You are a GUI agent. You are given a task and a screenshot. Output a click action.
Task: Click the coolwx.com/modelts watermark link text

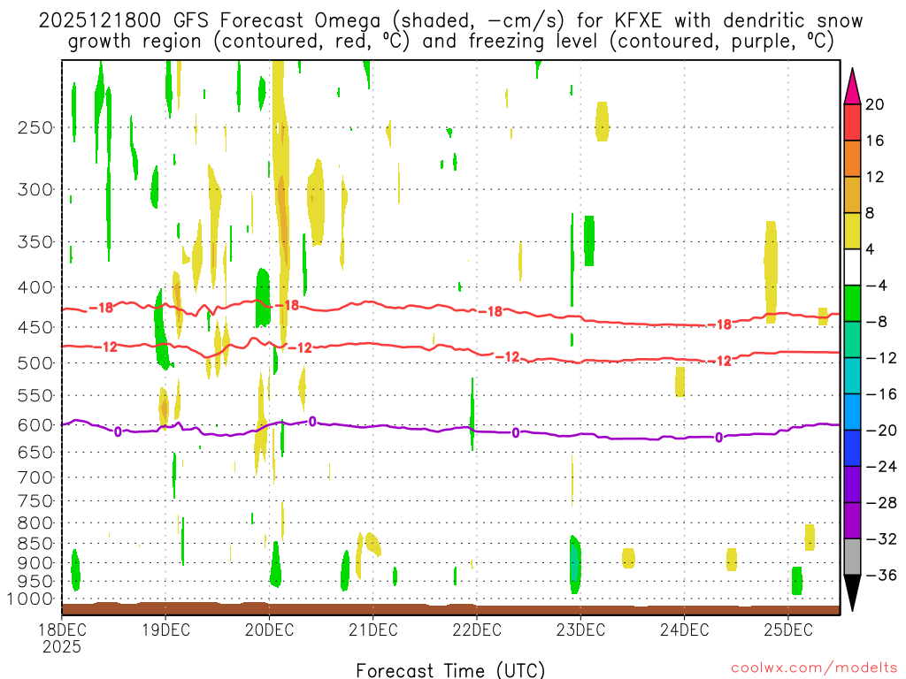pos(814,668)
